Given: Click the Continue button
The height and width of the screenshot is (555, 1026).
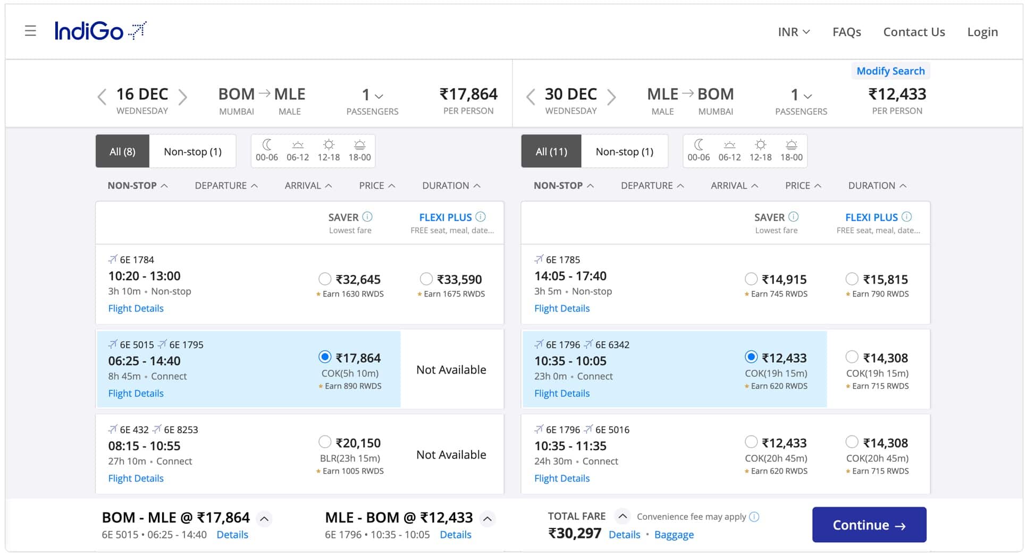Looking at the screenshot, I should pyautogui.click(x=869, y=525).
